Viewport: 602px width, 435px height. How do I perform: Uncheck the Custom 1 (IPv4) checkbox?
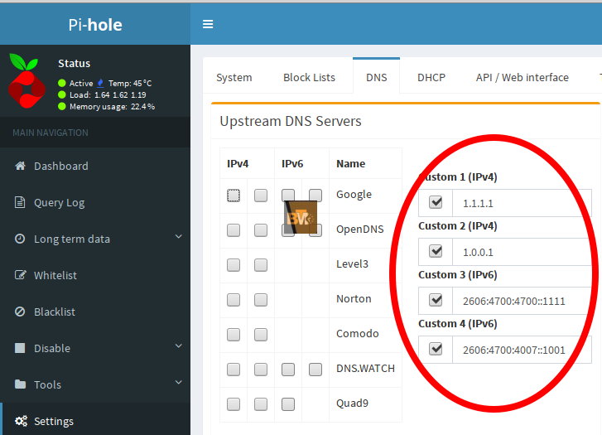(436, 202)
